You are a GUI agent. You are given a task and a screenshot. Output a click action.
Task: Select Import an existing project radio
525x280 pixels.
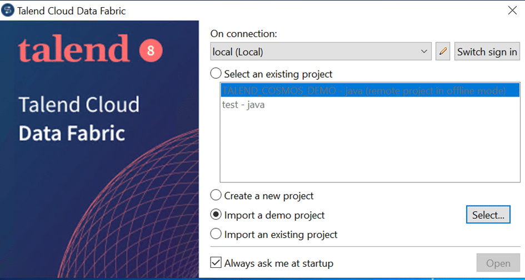[216, 234]
